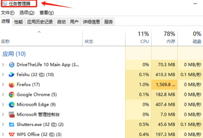The height and width of the screenshot is (138, 203).
Task: Click the Microsoft Edge icon
Action: pyautogui.click(x=12, y=104)
